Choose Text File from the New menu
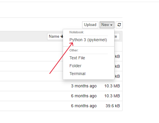This screenshot has height=123, width=159. 77,58
